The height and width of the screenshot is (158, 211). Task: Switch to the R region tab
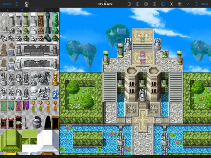click(52, 10)
